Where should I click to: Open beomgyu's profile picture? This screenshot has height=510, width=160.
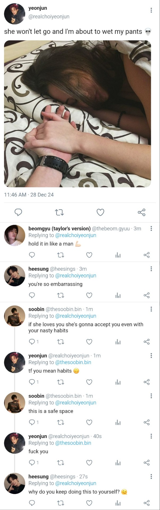pyautogui.click(x=15, y=235)
